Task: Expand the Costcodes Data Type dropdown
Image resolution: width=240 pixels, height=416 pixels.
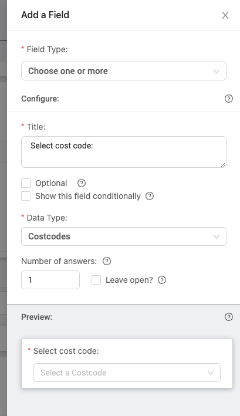Action: (124, 236)
